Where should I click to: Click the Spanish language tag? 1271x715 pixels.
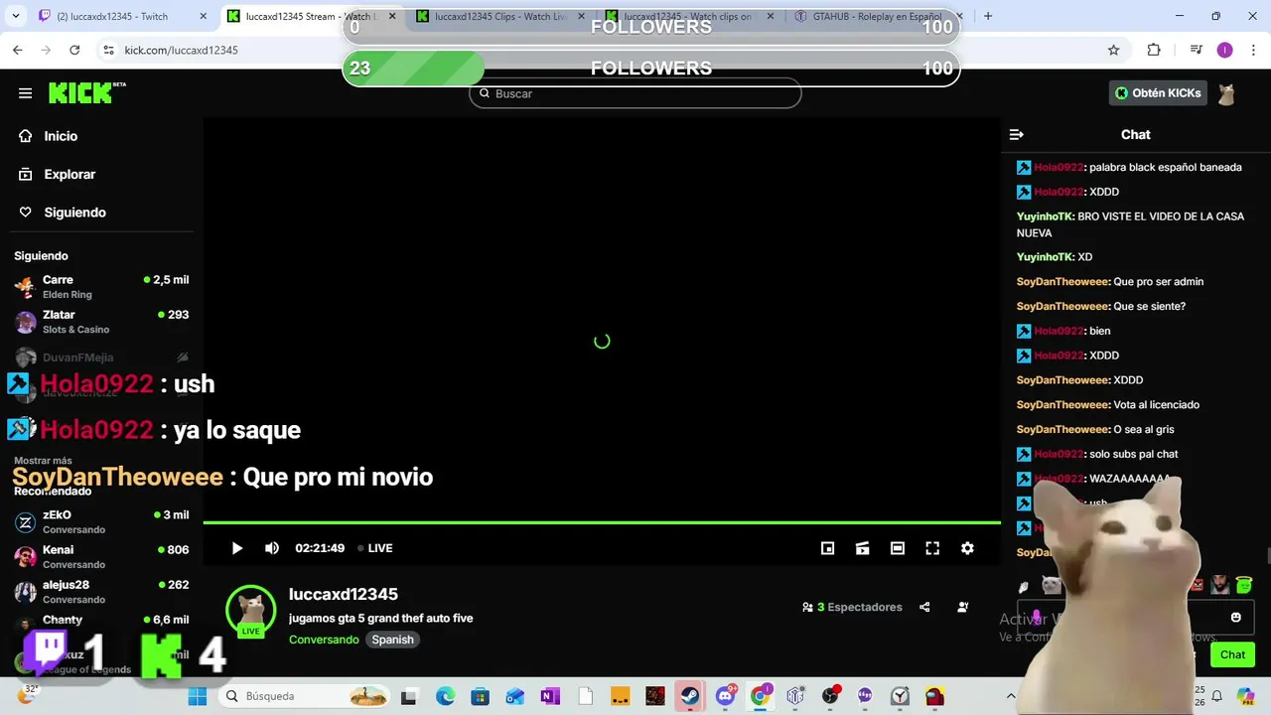[x=392, y=640]
